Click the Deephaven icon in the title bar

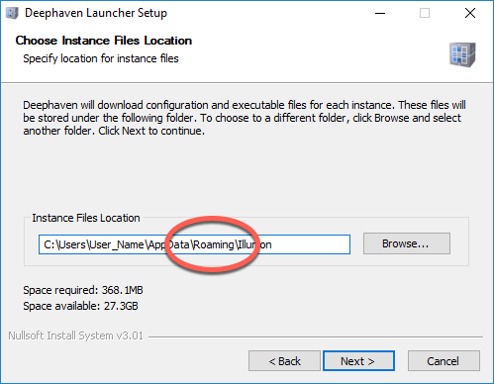12,13
